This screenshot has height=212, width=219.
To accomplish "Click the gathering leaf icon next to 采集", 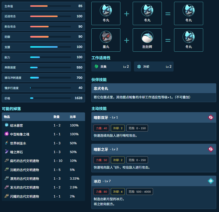I will [x=96, y=66].
